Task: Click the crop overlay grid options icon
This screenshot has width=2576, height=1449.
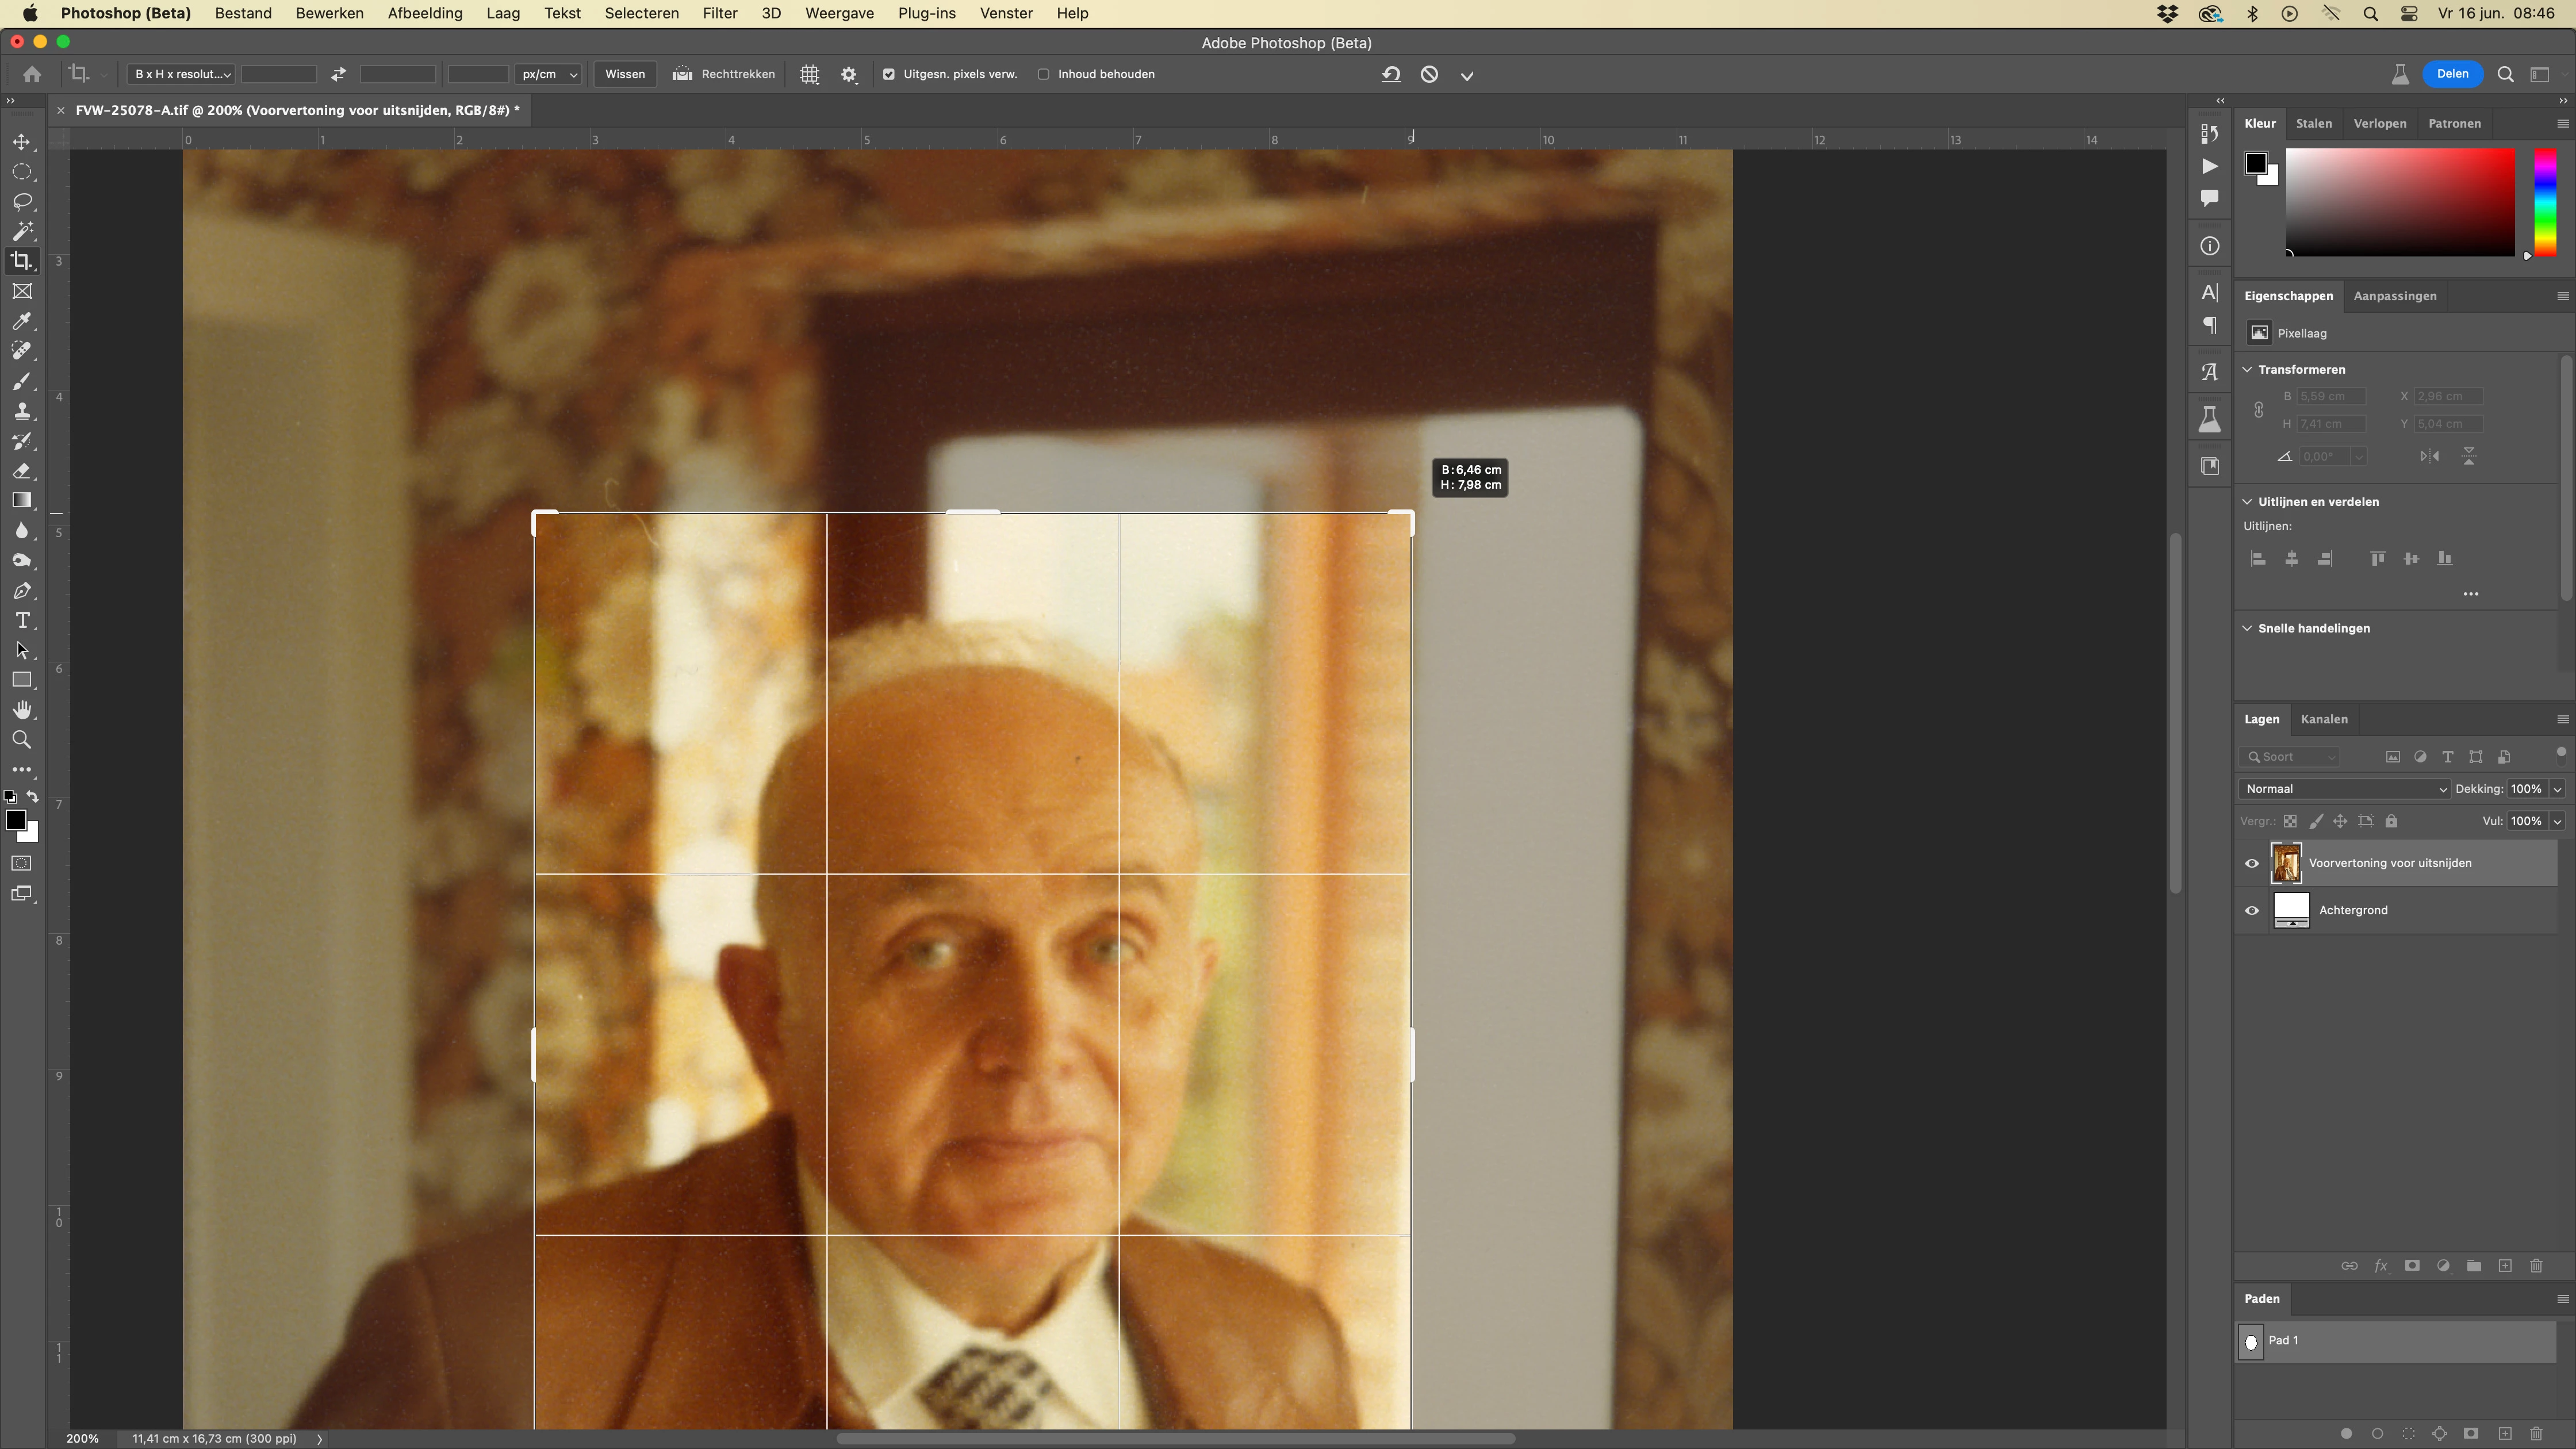Action: [x=809, y=75]
